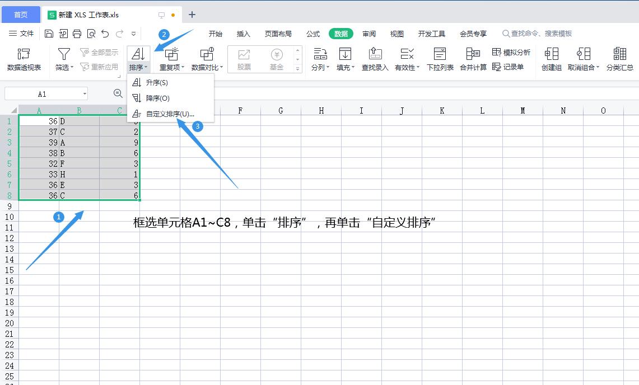Image resolution: width=639 pixels, height=385 pixels.
Task: Click the Print icon in quick access toolbar
Action: 77,33
